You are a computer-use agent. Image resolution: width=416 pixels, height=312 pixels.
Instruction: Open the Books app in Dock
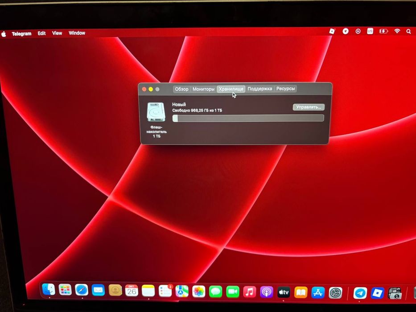(x=301, y=293)
